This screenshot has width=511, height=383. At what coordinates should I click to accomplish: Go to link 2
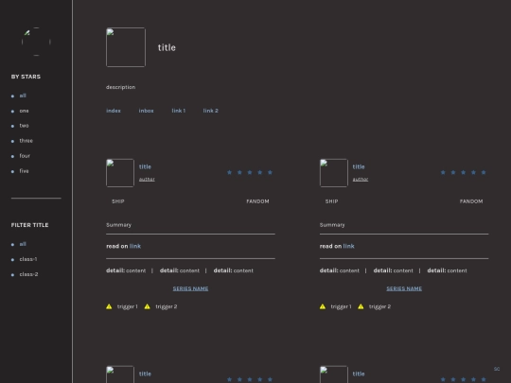click(210, 111)
